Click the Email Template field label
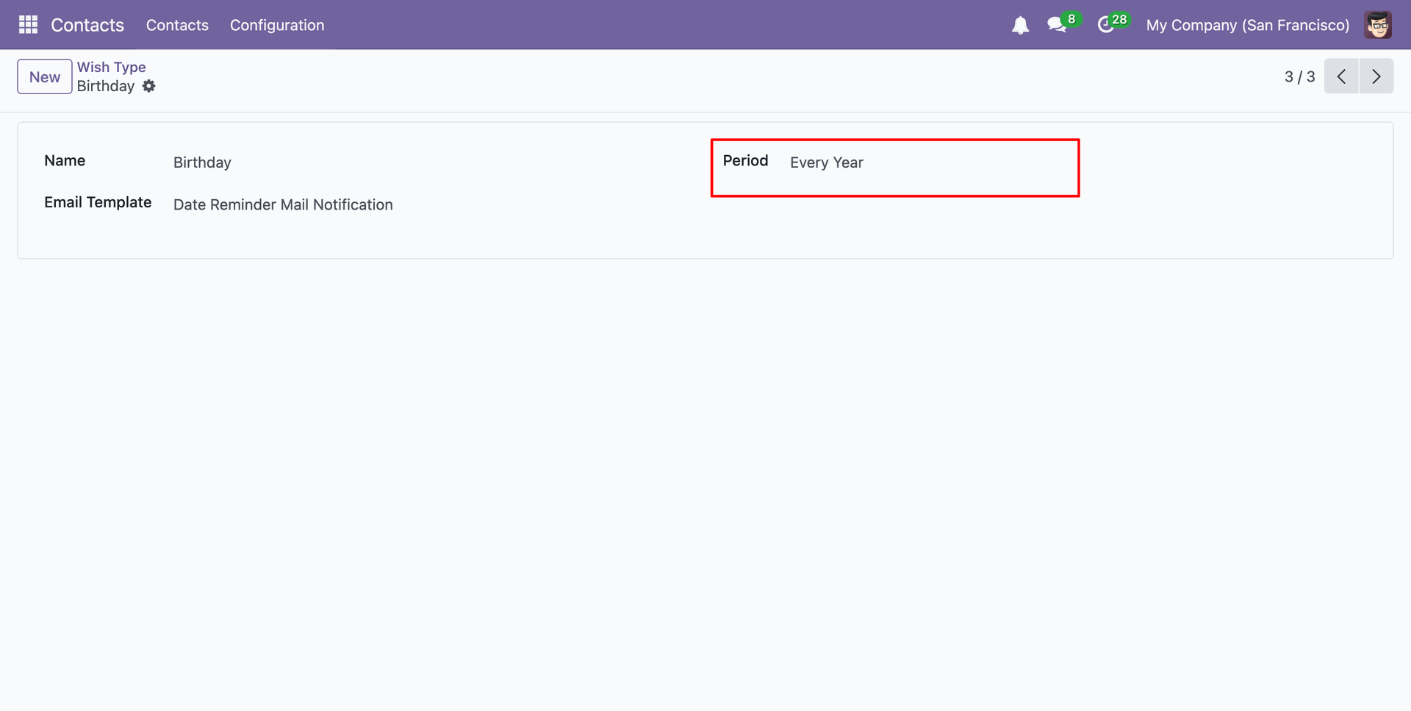Image resolution: width=1411 pixels, height=711 pixels. [x=98, y=202]
